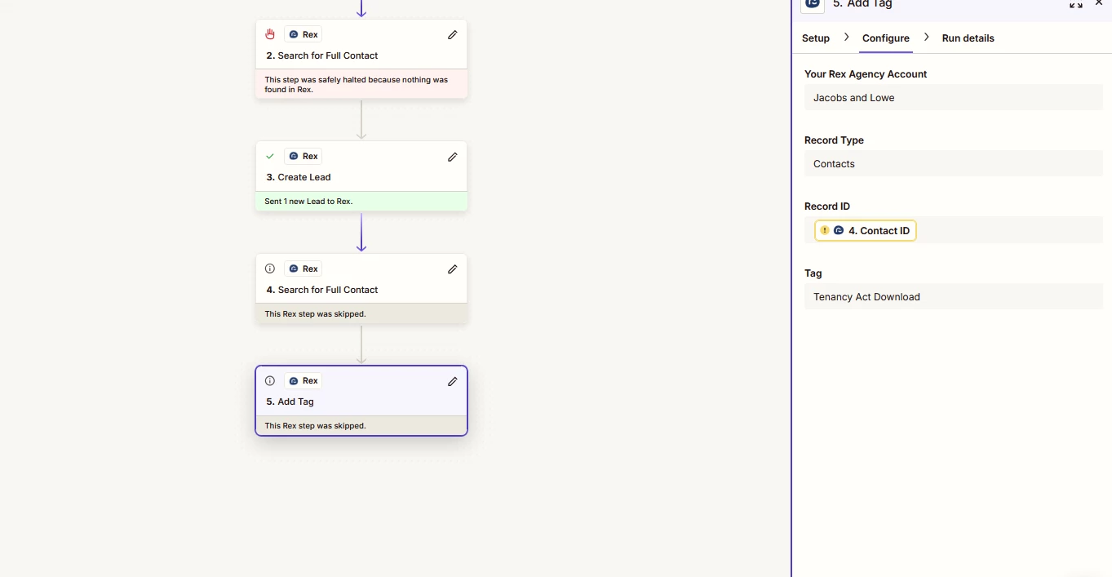Viewport: 1112px width, 577px height.
Task: Click 'Sent 1 new Lead to Rex.' status
Action: pyautogui.click(x=361, y=202)
